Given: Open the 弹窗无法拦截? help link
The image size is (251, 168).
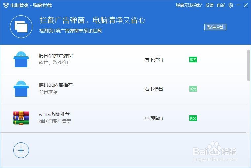Looking at the screenshot, I should coord(189,5).
